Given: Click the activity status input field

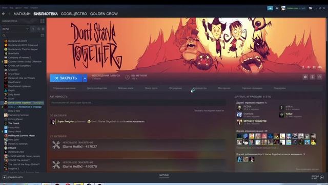Looking at the screenshot, I should point(138,103).
